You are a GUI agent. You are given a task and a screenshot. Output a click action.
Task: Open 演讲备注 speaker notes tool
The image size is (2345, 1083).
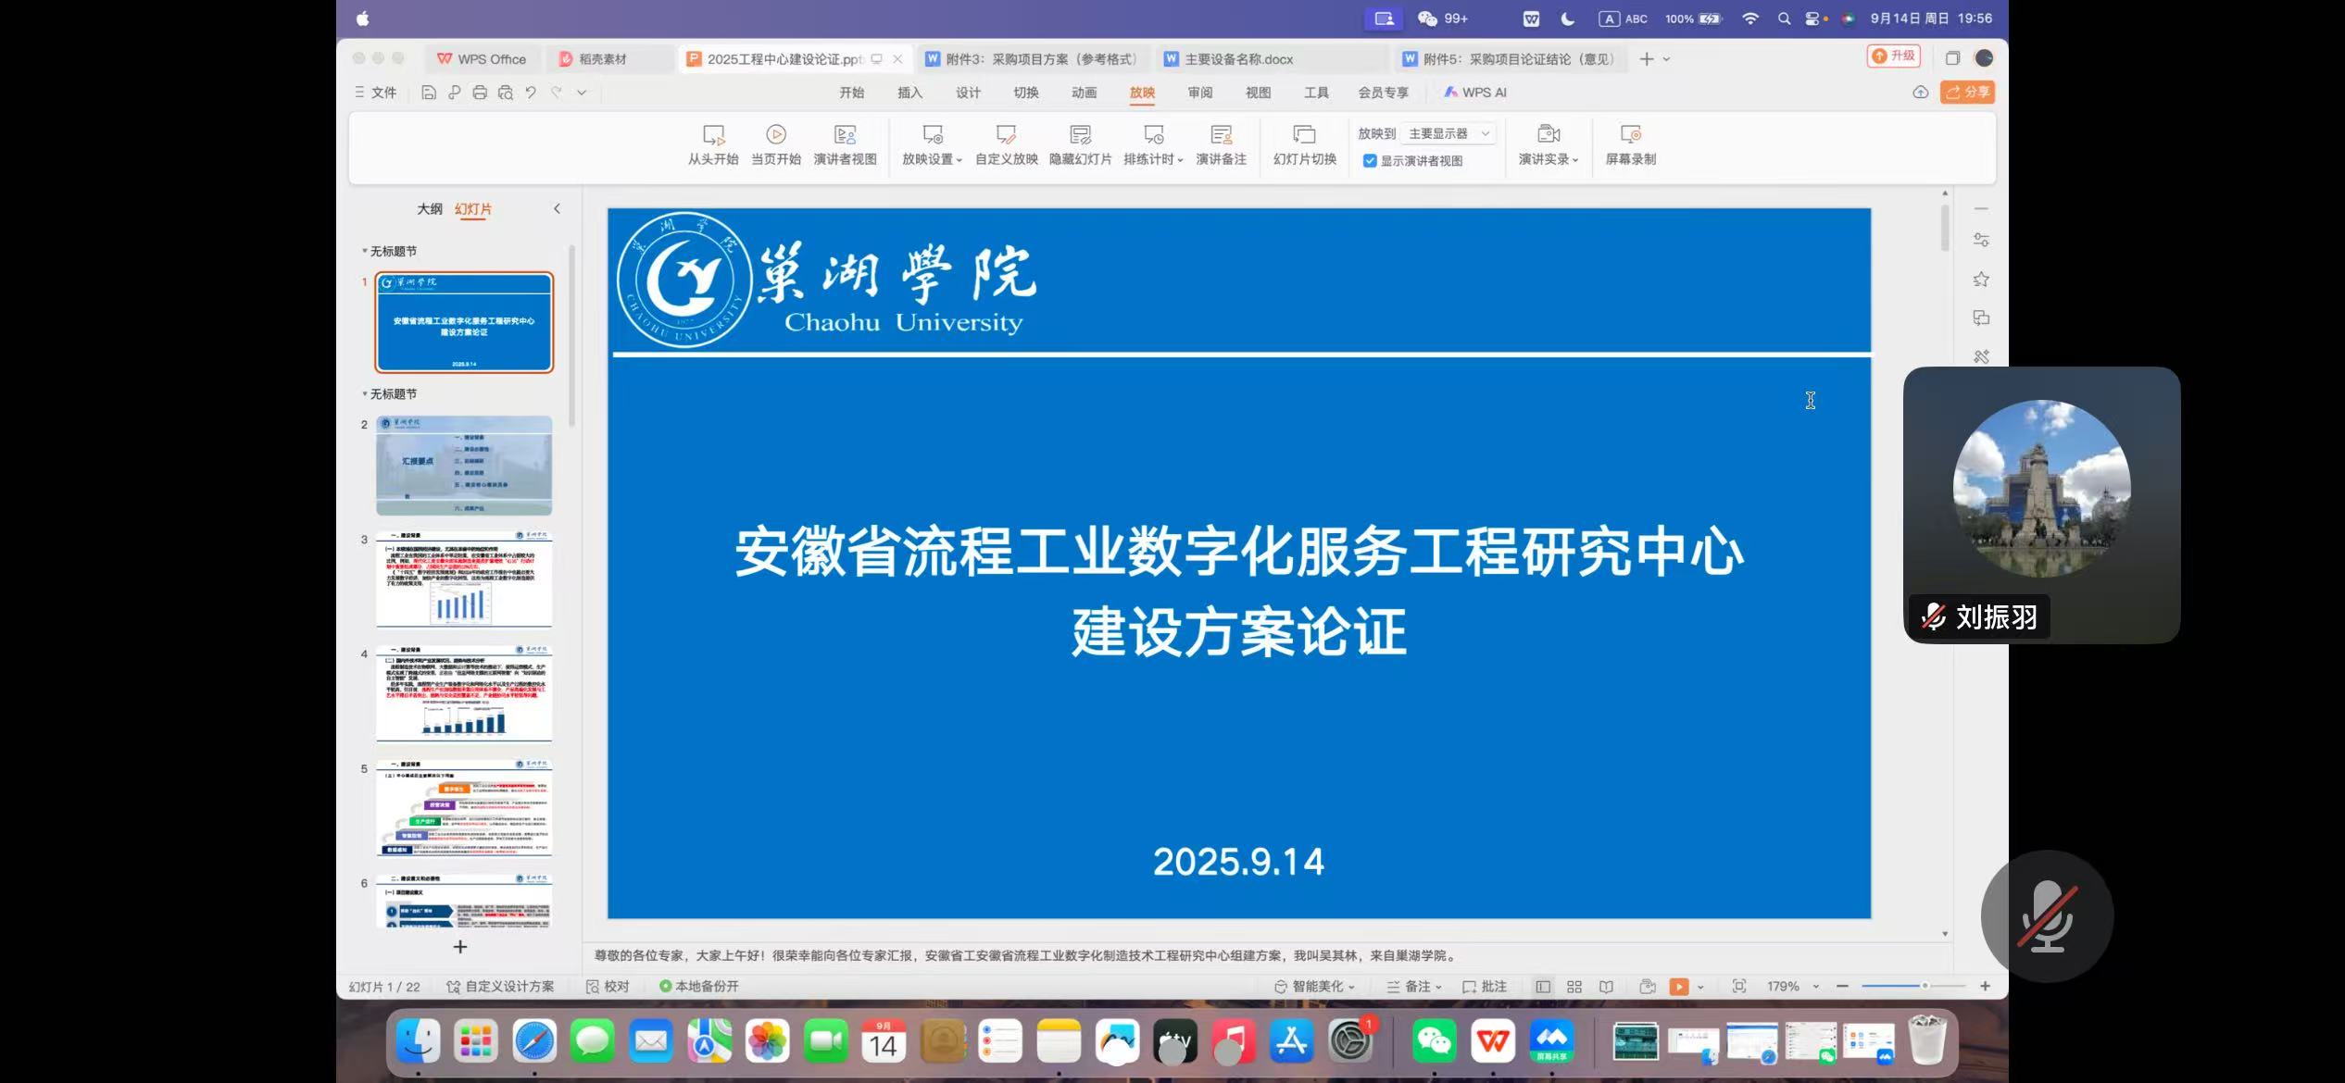[x=1221, y=143]
